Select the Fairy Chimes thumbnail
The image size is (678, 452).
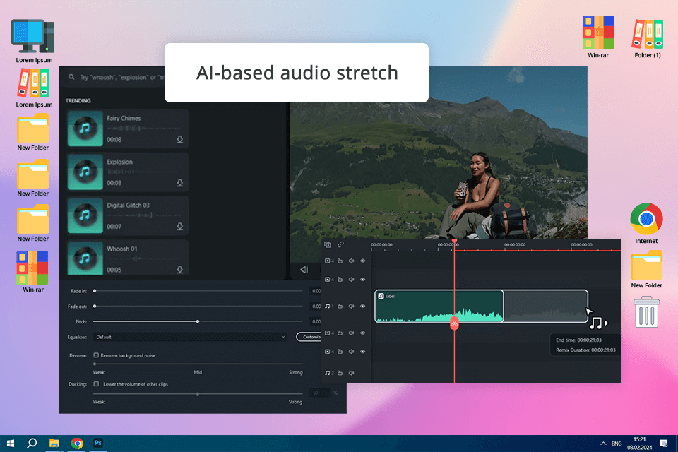[x=85, y=129]
